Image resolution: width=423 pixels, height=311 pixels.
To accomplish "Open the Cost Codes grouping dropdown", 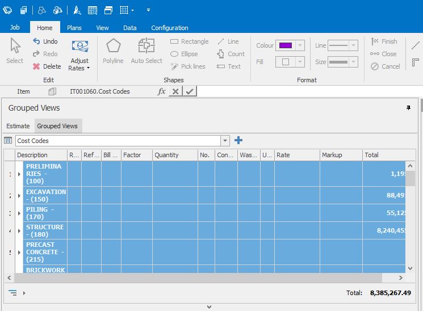I will tap(225, 141).
